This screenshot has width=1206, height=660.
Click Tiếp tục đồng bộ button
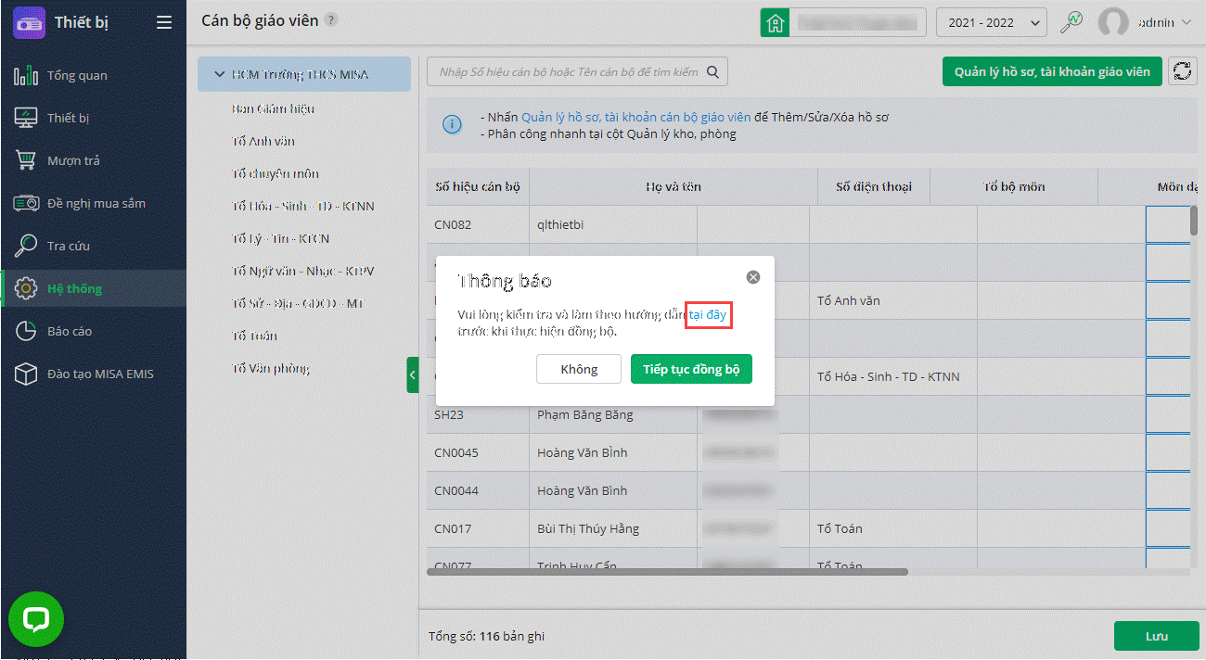pyautogui.click(x=691, y=369)
